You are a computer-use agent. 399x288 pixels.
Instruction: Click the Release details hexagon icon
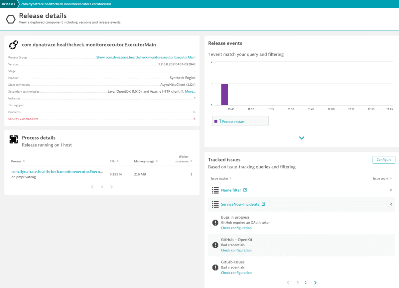tap(10, 19)
